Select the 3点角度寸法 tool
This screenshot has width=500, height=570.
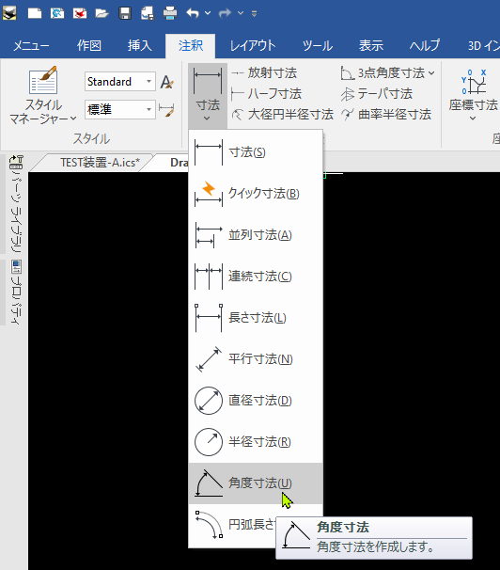(x=383, y=73)
